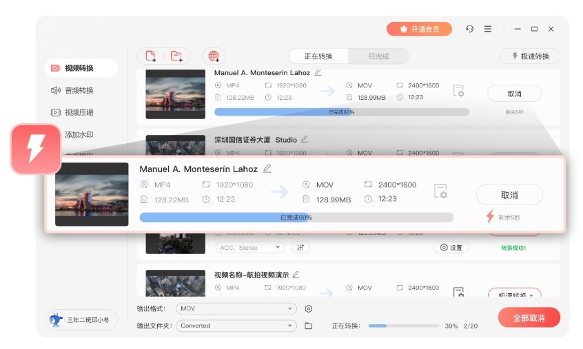Open the hamburger menu icon
Viewport: 583px width, 349px height.
[x=488, y=29]
